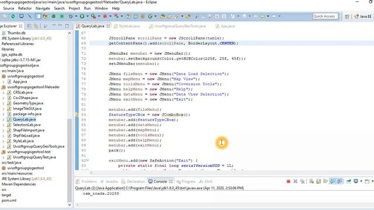Viewport: 374px width, 210px height.
Task: Click the Run Last Tool icon
Action: [x=93, y=16]
